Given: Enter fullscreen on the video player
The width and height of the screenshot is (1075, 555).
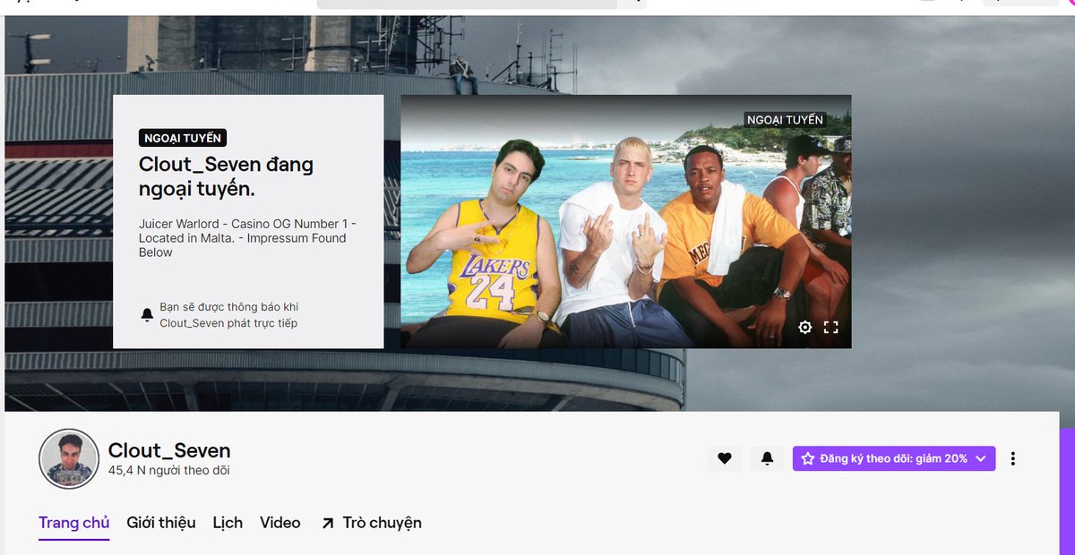Looking at the screenshot, I should (830, 328).
